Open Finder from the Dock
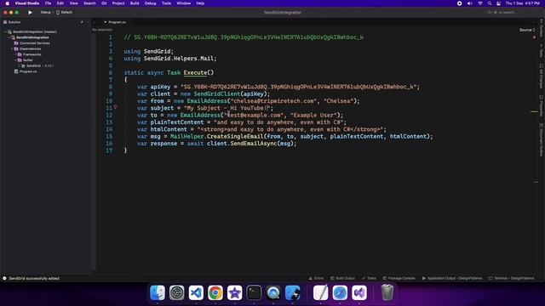This screenshot has width=545, height=306. click(x=158, y=292)
